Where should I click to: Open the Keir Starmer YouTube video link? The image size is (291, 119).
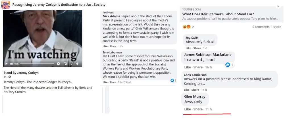[x=218, y=14]
